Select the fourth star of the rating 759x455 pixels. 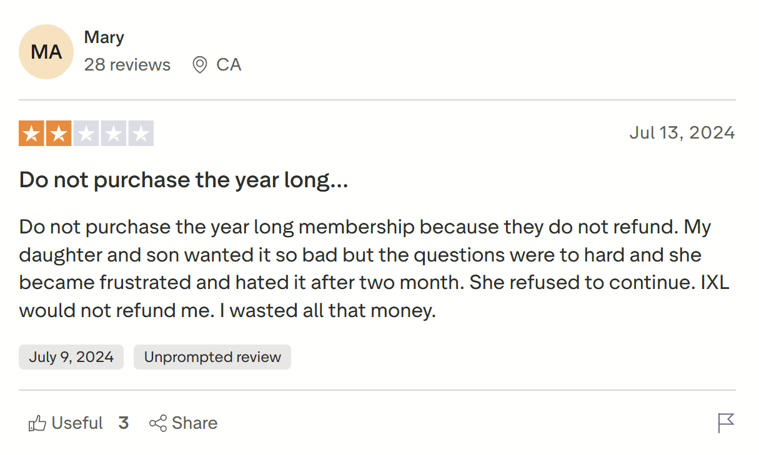(x=114, y=132)
